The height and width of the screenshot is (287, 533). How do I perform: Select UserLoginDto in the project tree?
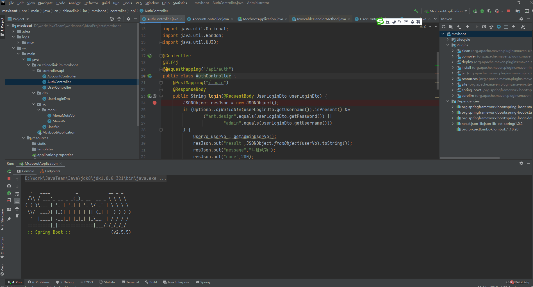58,99
